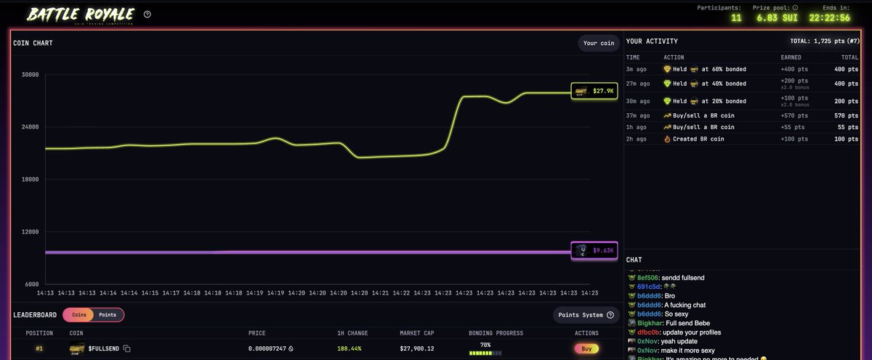
Task: Click the 70% bonding progress bar
Action: point(485,353)
